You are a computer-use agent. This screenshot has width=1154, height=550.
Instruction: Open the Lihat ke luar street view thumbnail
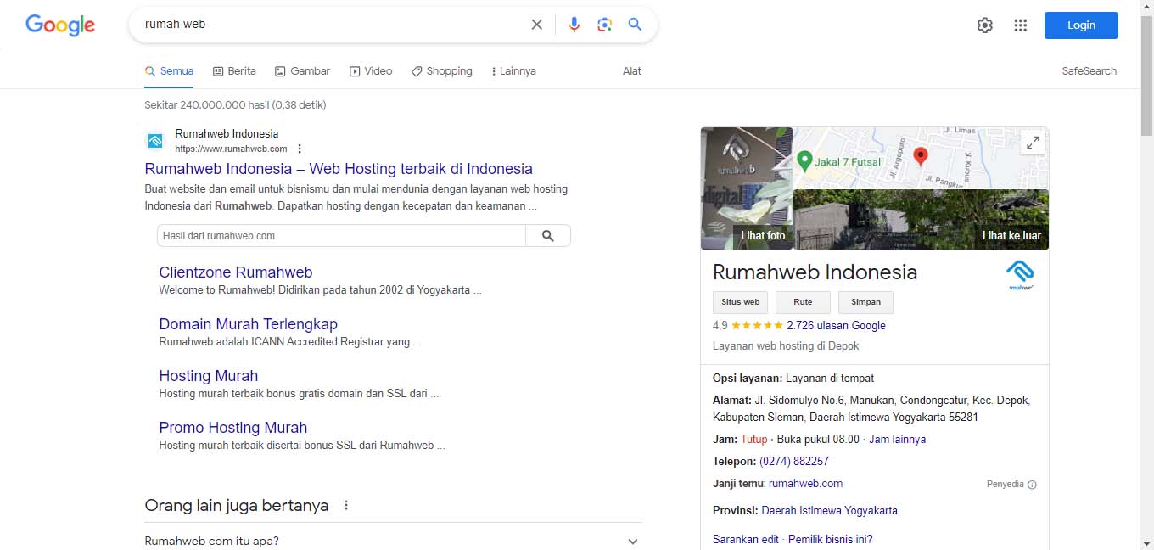click(x=921, y=219)
